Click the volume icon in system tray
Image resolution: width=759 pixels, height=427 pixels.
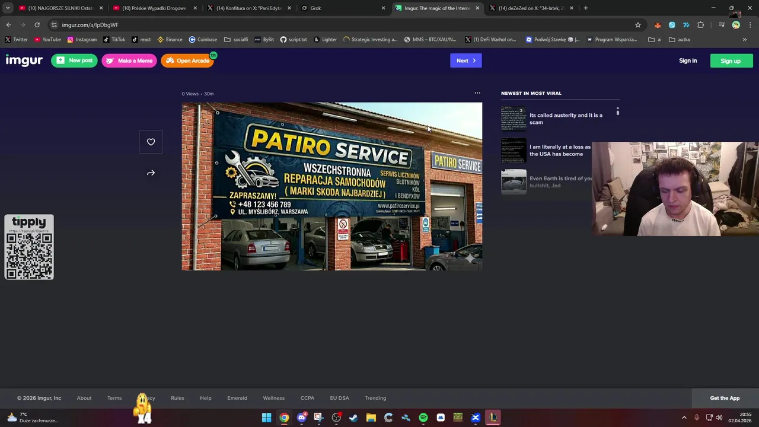(x=719, y=418)
